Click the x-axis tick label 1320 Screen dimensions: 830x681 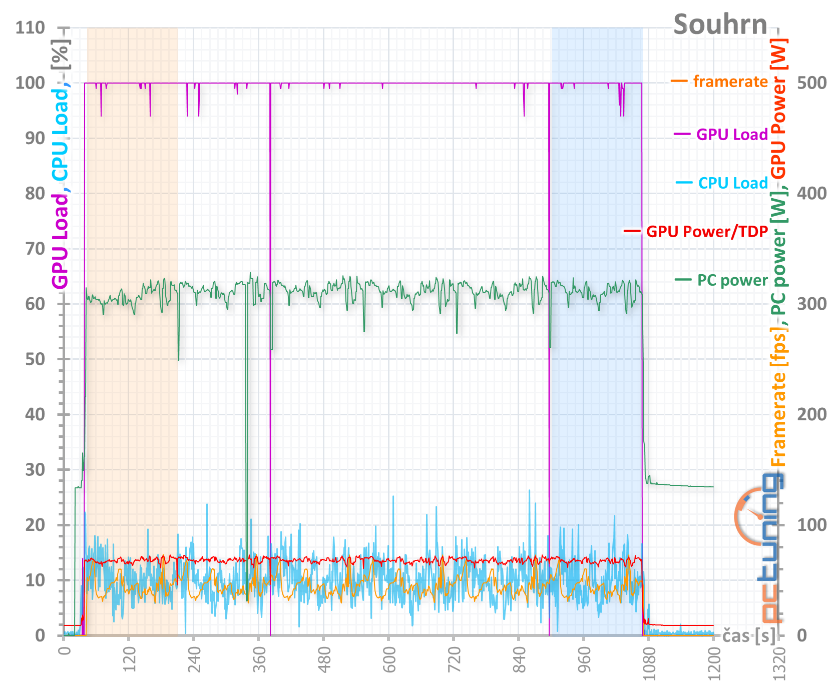click(780, 663)
